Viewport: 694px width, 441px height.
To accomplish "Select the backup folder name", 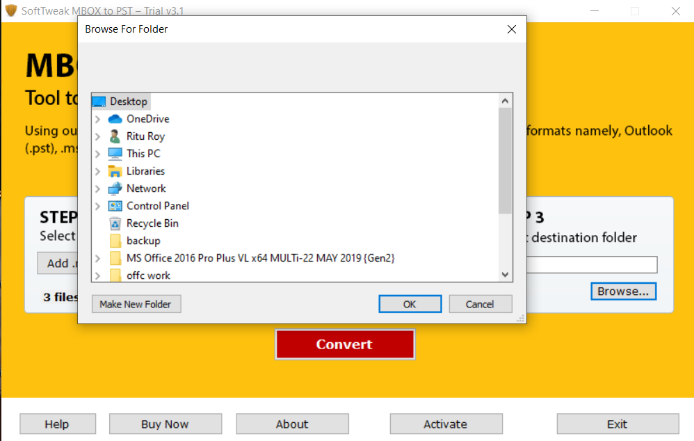I will (143, 241).
